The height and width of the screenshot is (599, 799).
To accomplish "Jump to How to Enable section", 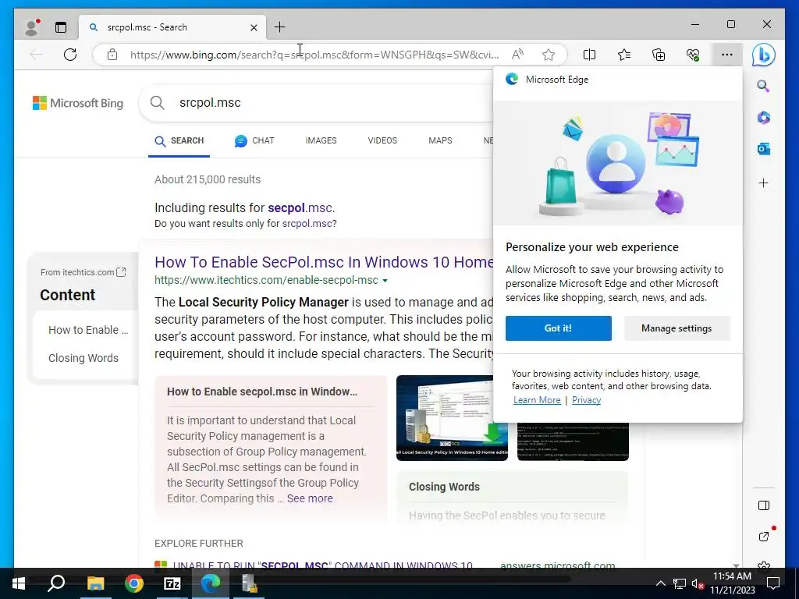I will coord(88,330).
